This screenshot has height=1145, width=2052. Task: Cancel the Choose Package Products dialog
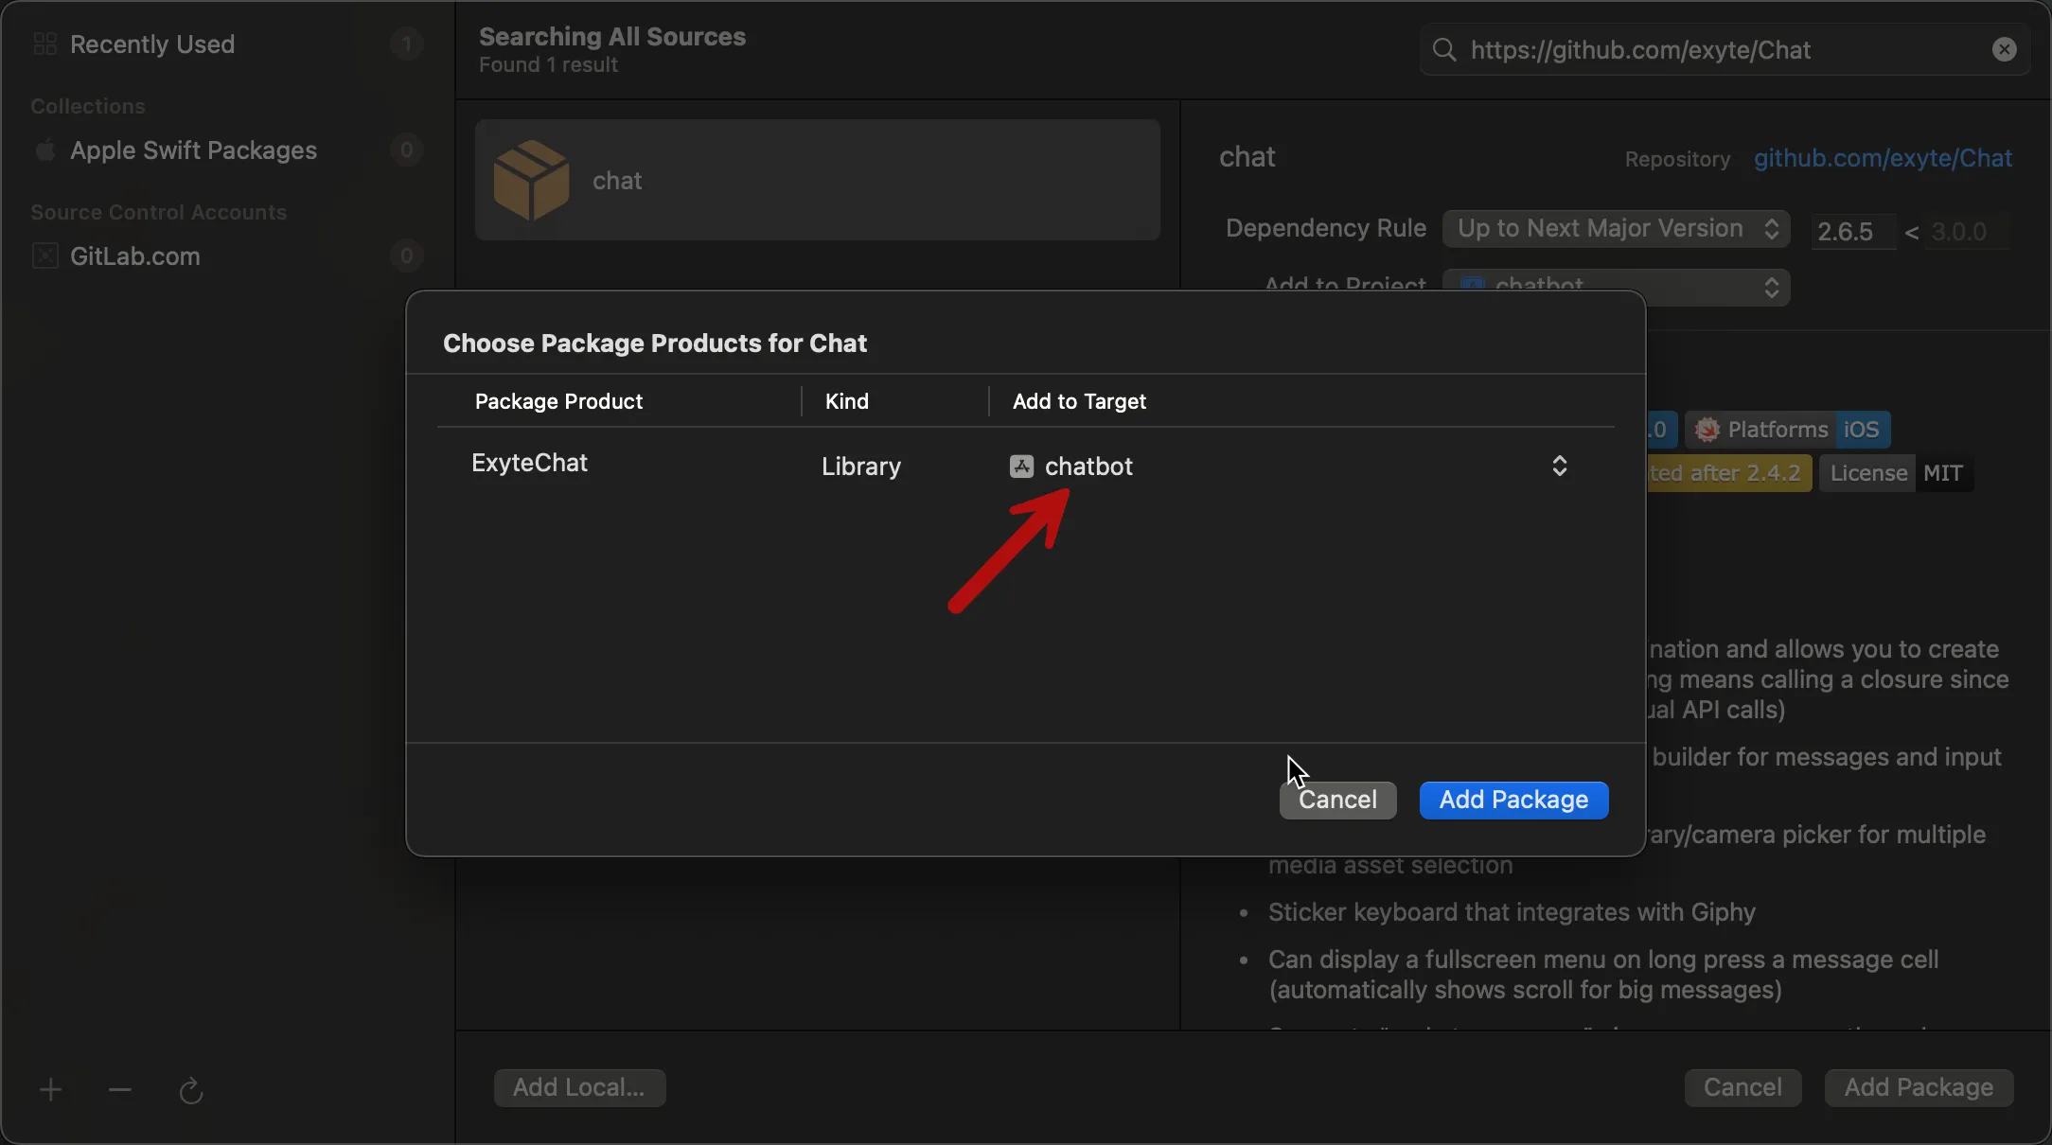(x=1337, y=800)
